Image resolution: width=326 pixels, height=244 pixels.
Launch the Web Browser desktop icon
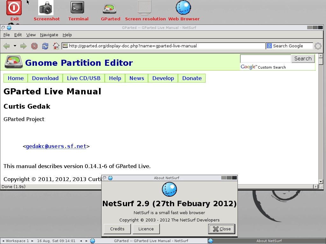pyautogui.click(x=183, y=8)
